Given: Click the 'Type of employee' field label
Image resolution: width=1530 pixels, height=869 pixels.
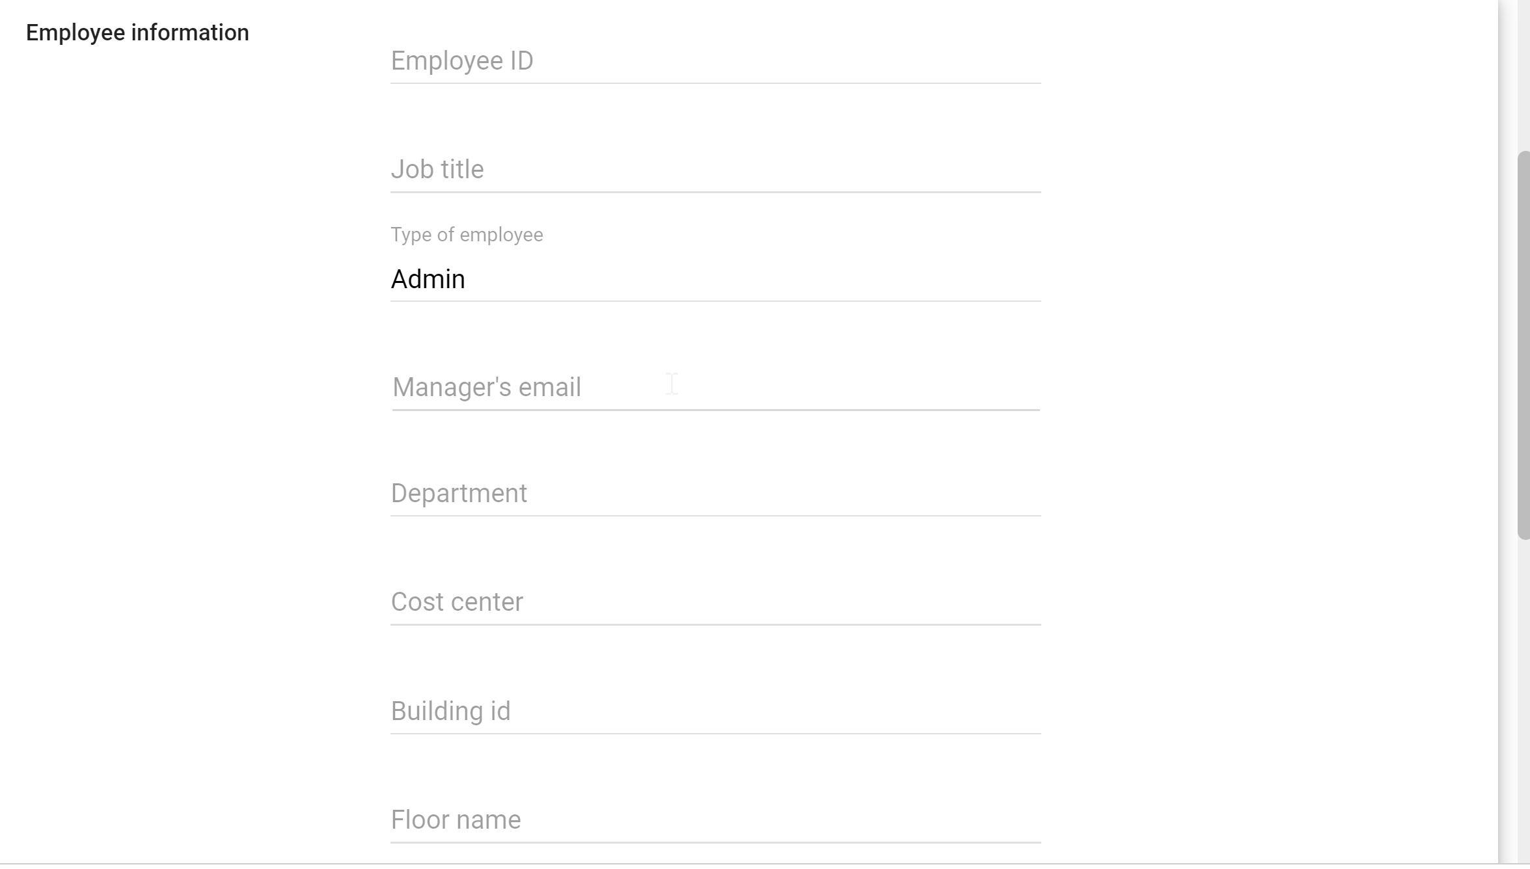Looking at the screenshot, I should tap(467, 235).
